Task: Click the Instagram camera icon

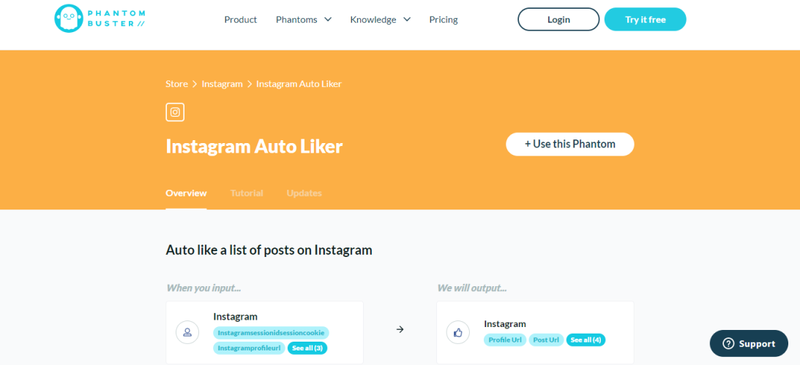Action: point(175,112)
